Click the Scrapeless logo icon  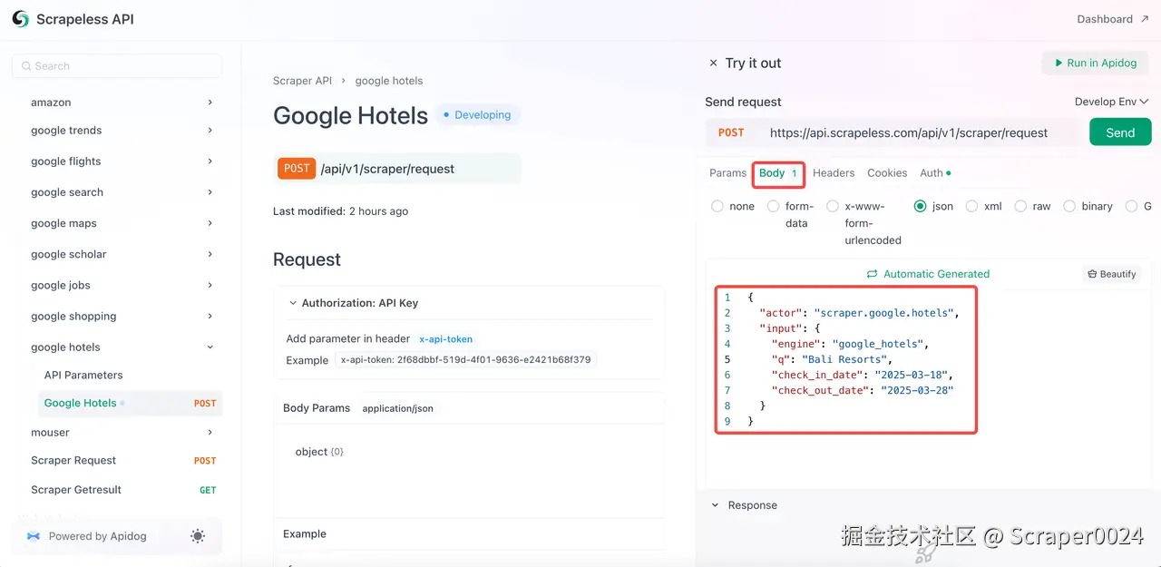[20, 19]
